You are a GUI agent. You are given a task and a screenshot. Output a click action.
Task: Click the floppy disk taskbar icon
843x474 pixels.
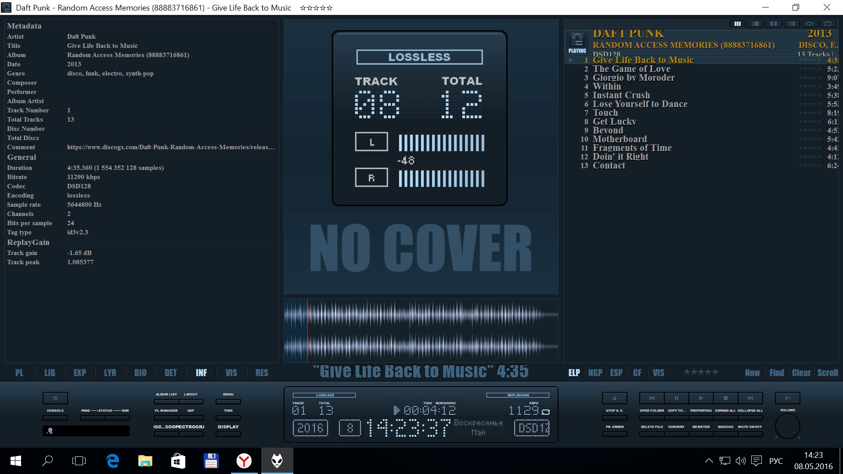click(211, 461)
